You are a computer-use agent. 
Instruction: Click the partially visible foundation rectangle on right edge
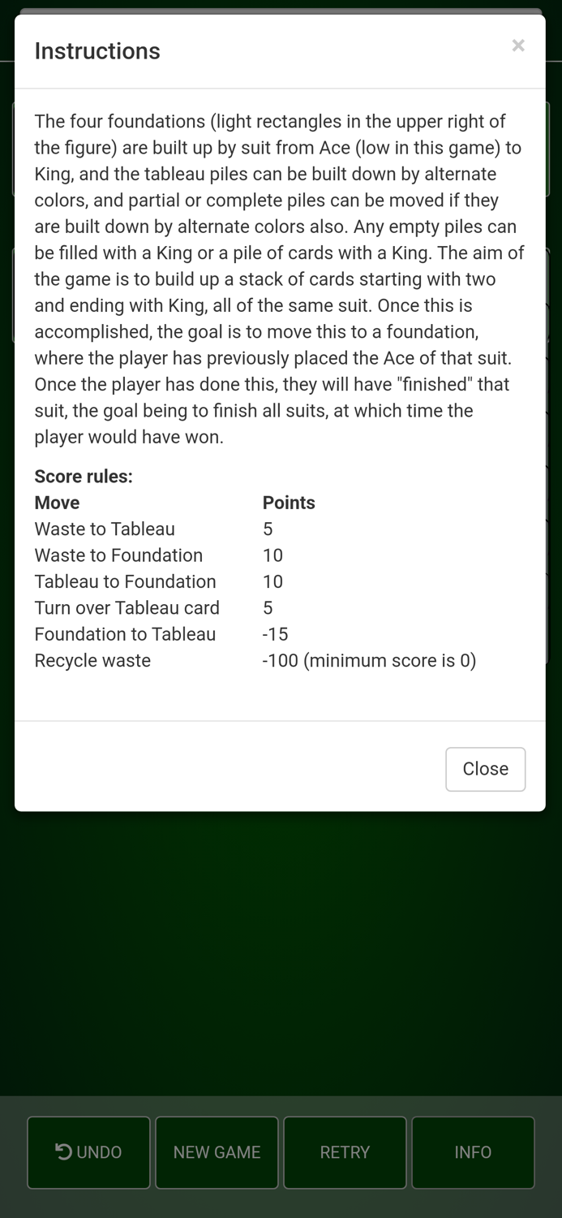click(x=555, y=146)
